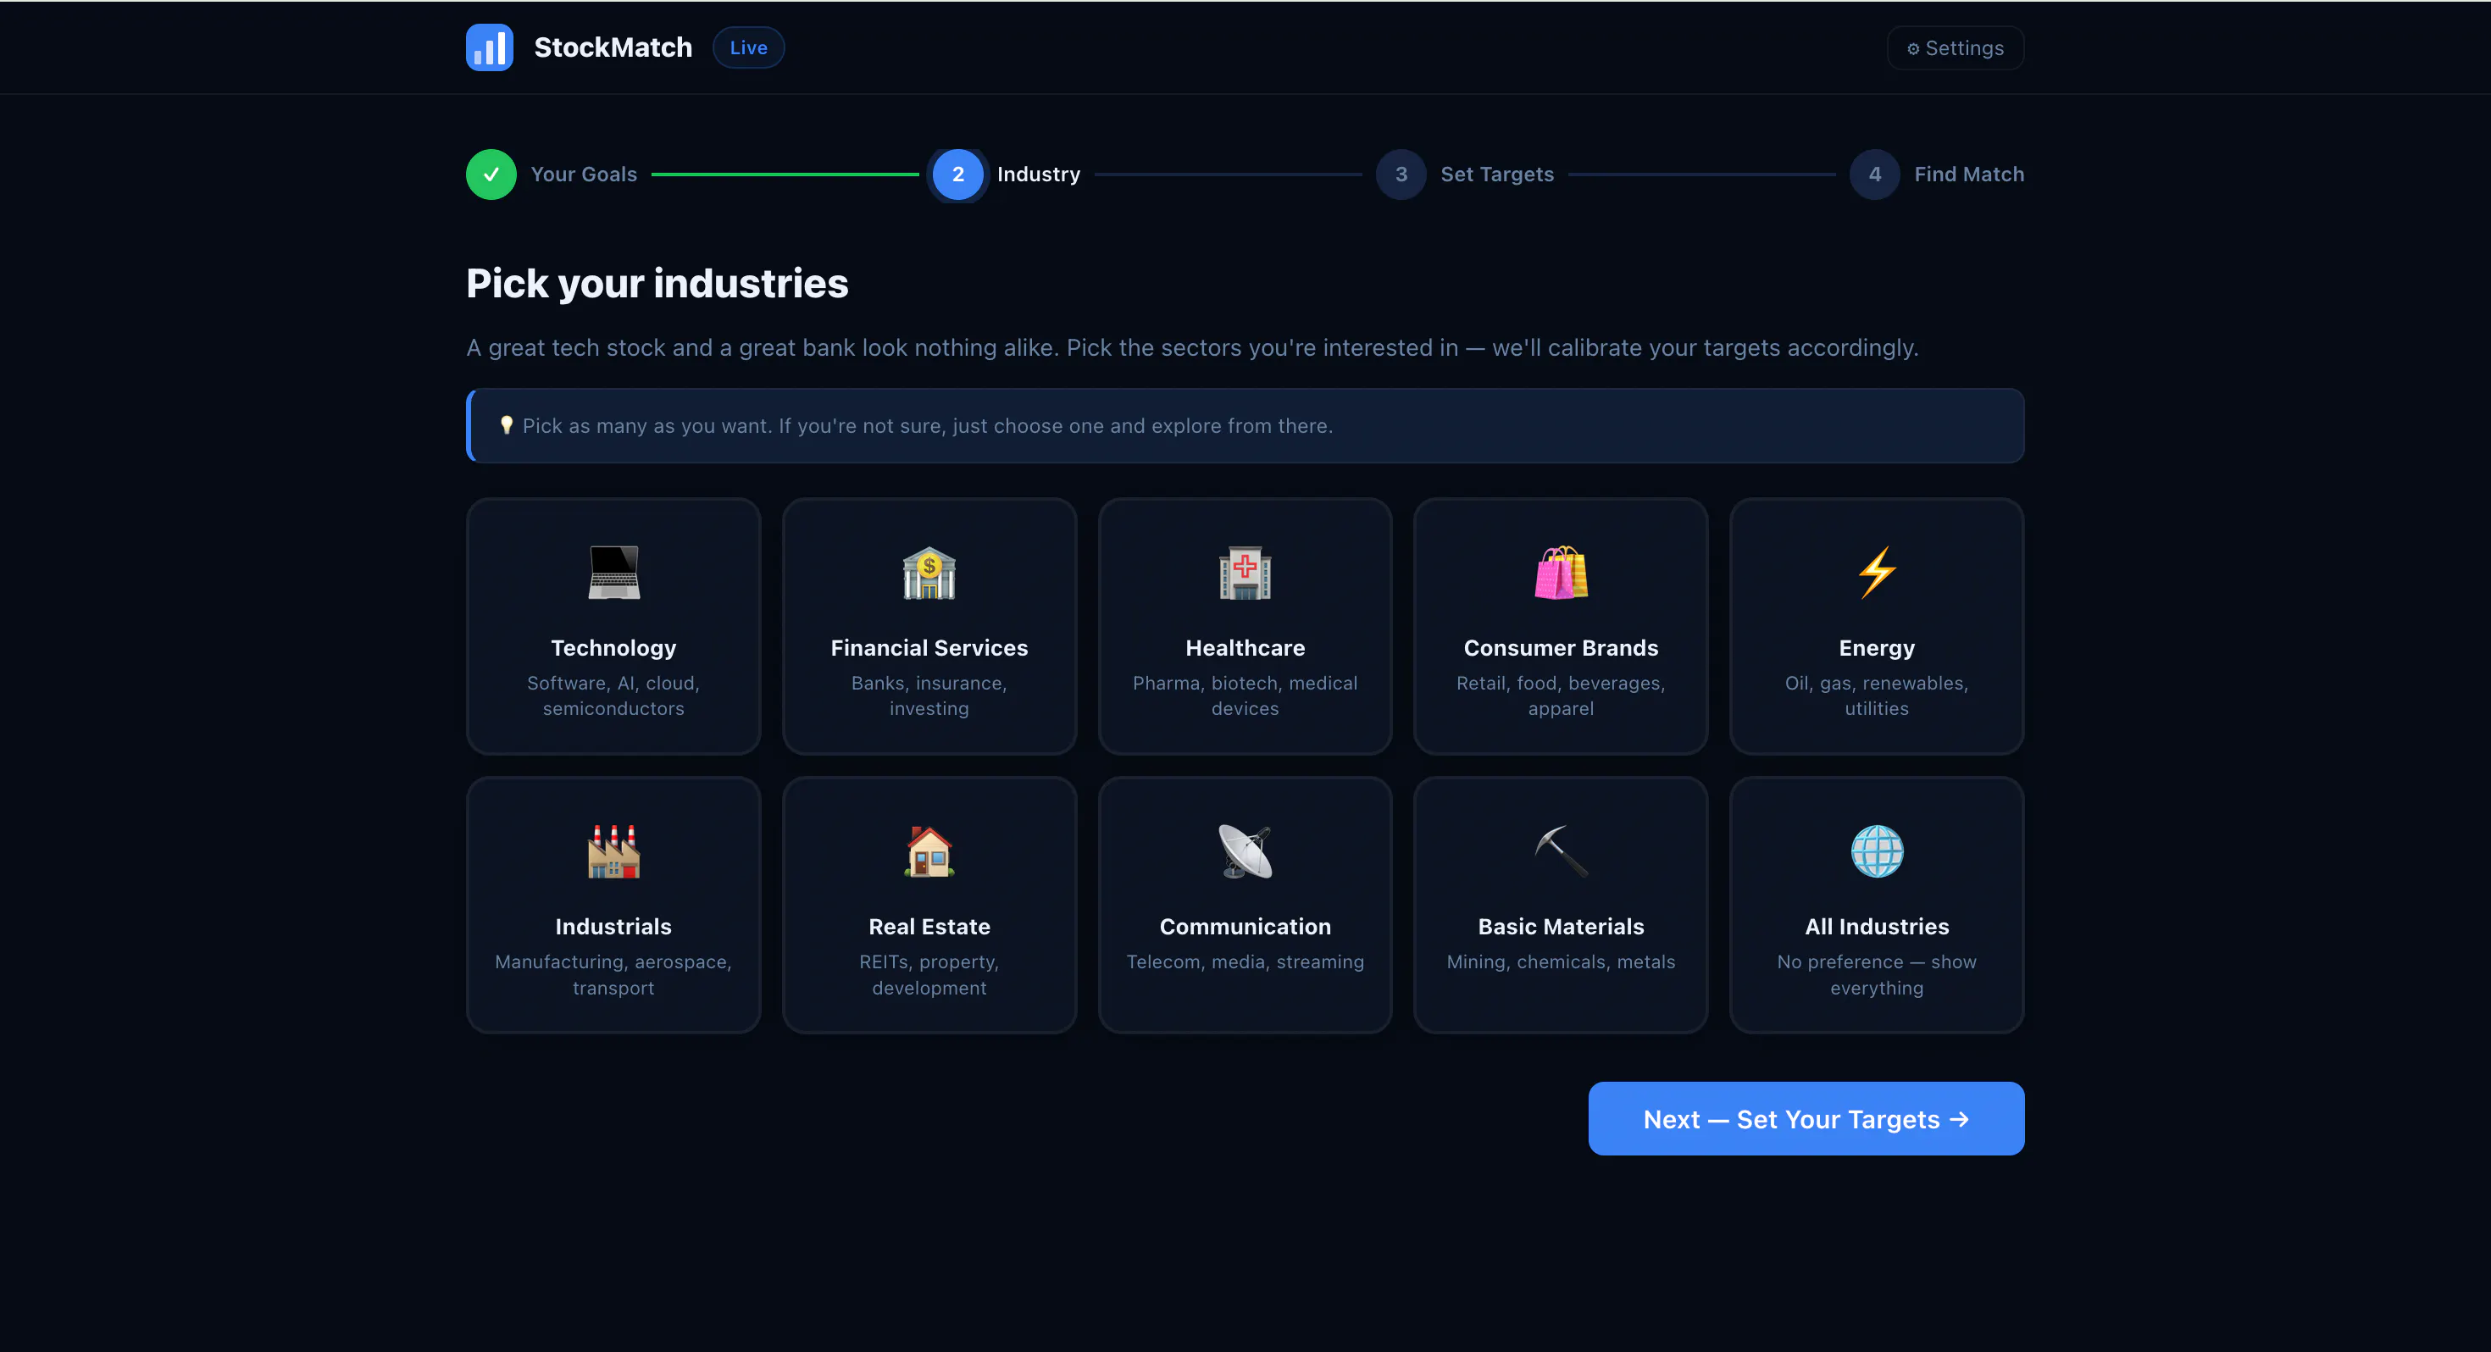Click 'REITs, property, development' description

click(929, 975)
